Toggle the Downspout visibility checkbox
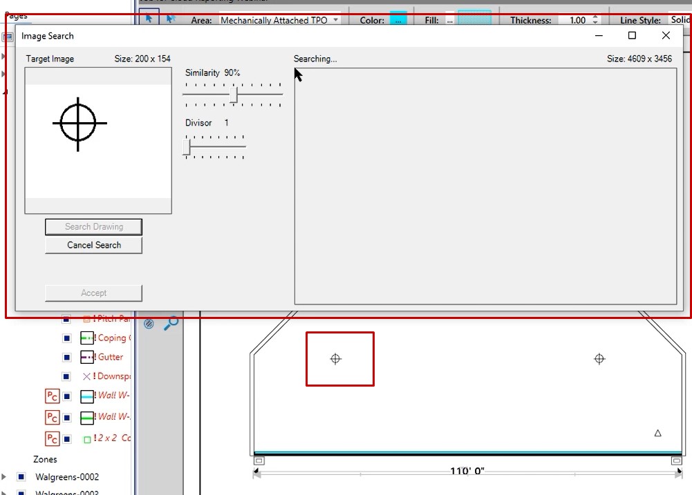The height and width of the screenshot is (495, 692). pos(66,376)
